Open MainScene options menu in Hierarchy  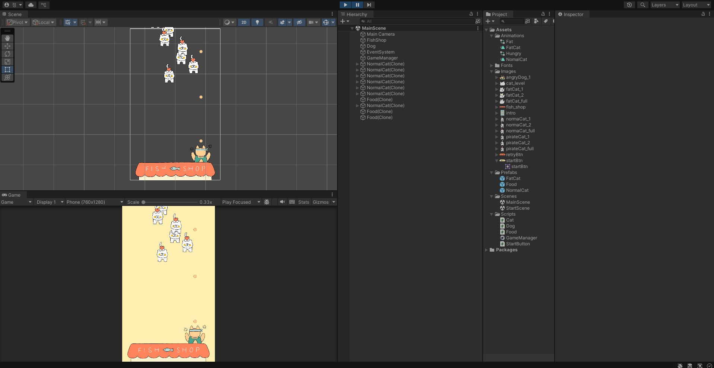click(478, 28)
